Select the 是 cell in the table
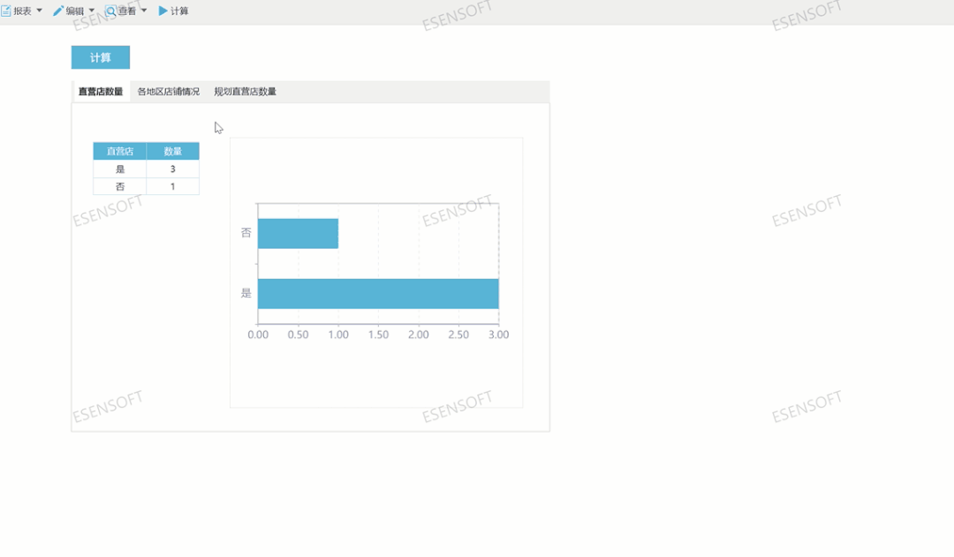Viewport: 954px width, 557px height. 120,169
